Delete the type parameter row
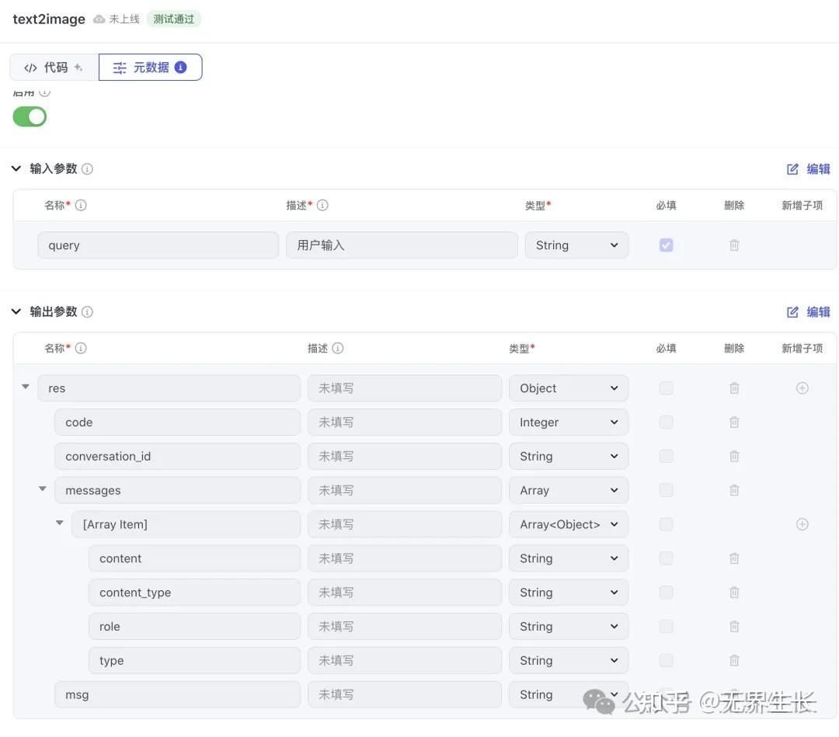This screenshot has width=839, height=737. [x=734, y=661]
